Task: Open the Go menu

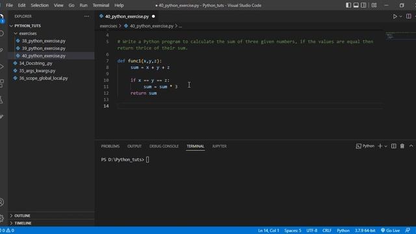Action: point(71,5)
